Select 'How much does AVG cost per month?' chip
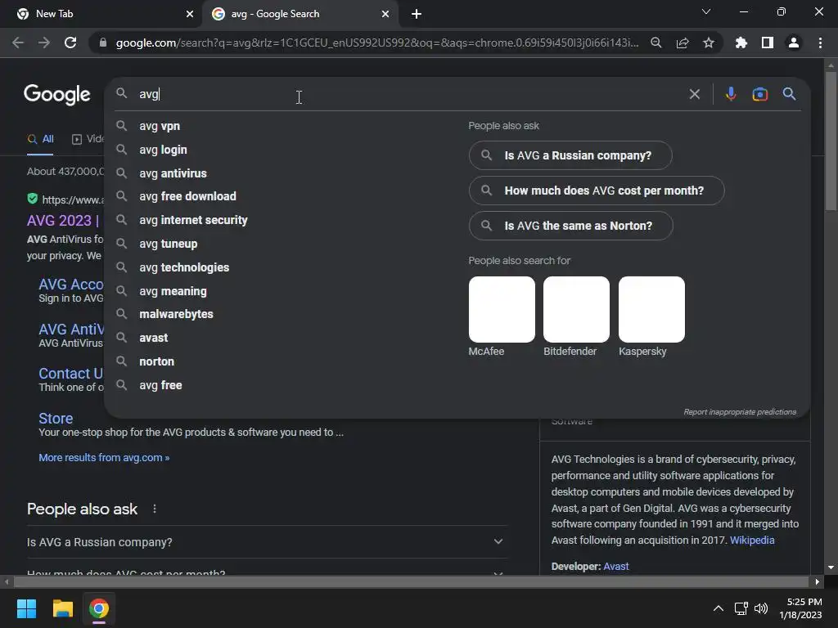Screen dimensions: 838x628 [597, 191]
